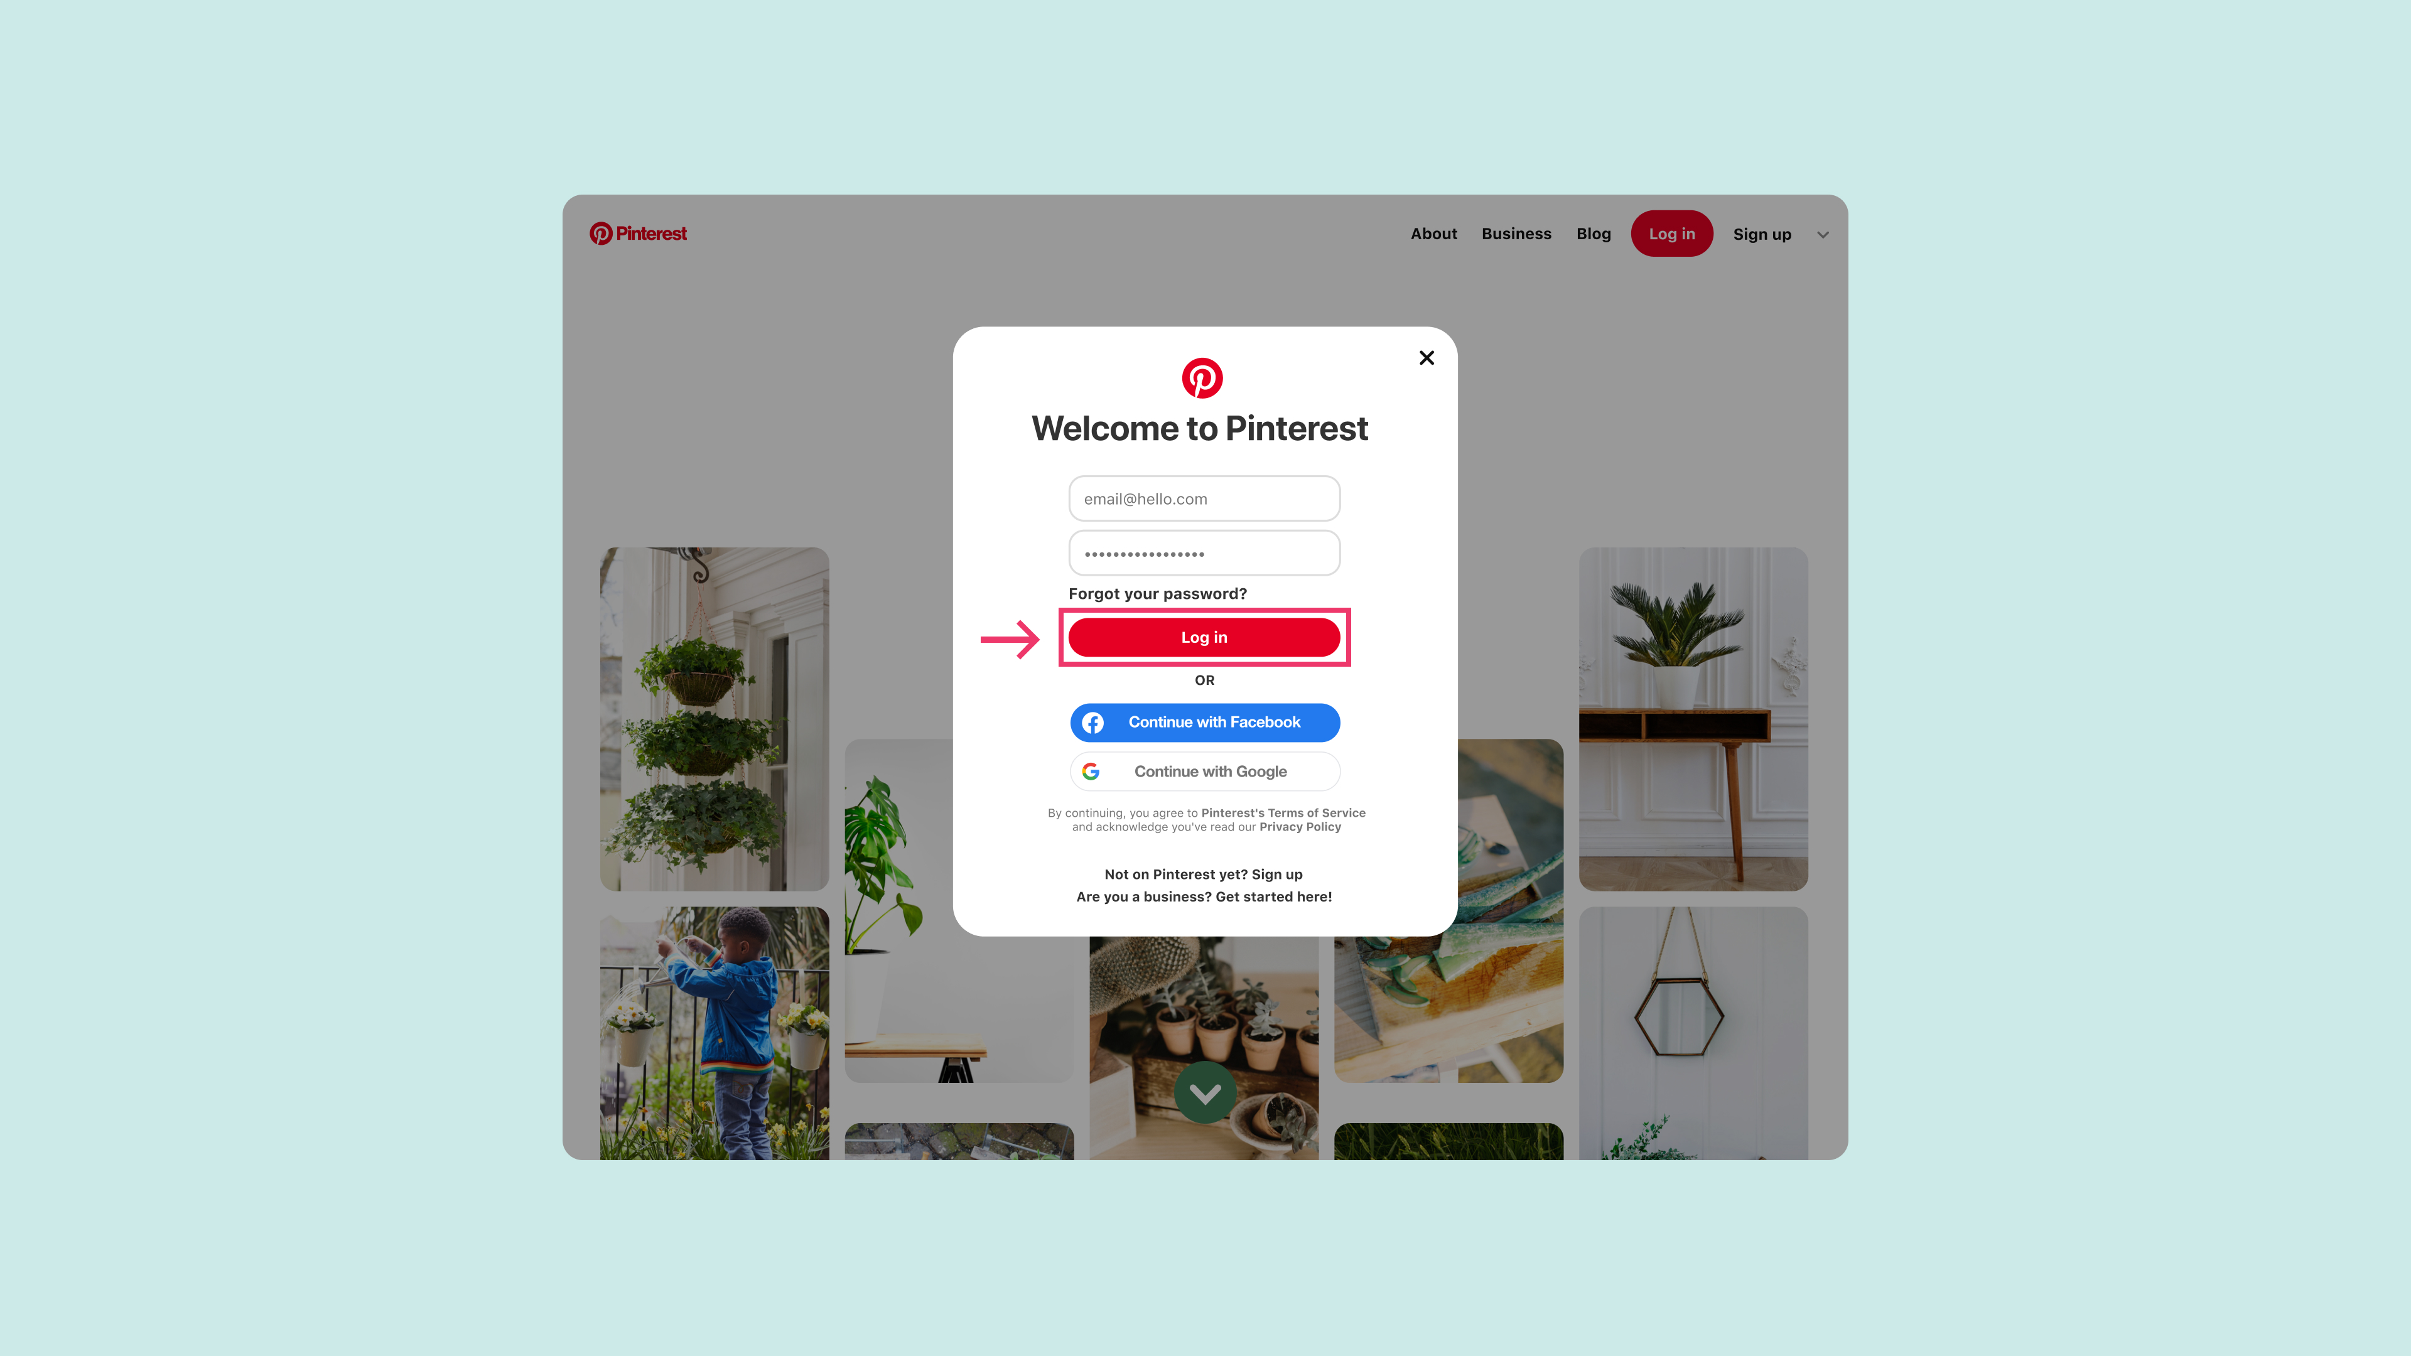Click the Facebook icon on Continue button
This screenshot has width=2411, height=1356.
click(1093, 722)
